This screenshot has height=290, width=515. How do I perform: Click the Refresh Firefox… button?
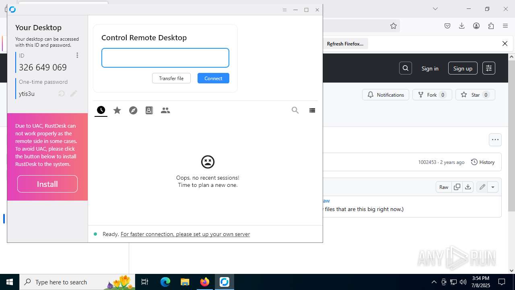tap(345, 43)
